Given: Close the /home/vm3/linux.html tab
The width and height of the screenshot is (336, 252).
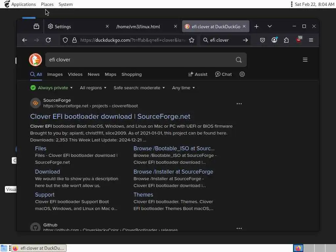Looking at the screenshot, I should [176, 26].
